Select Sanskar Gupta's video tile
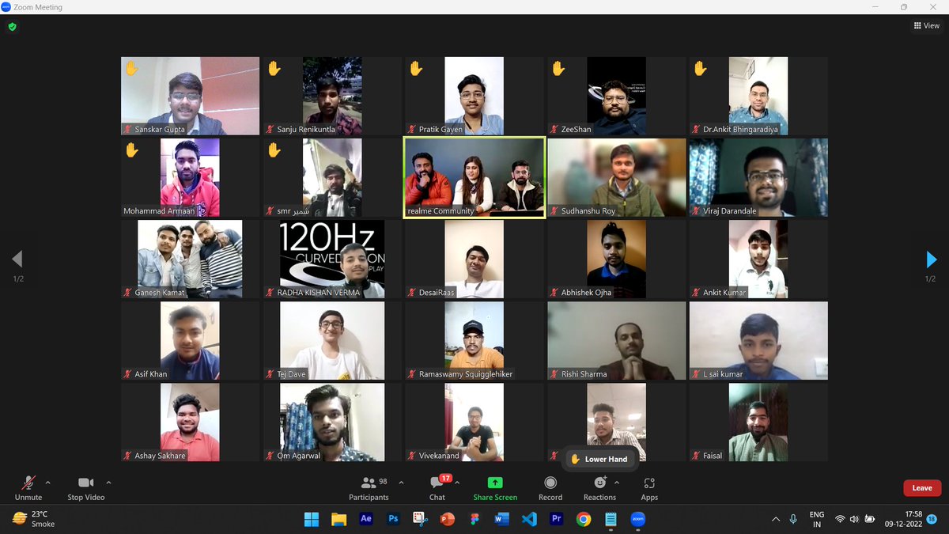The width and height of the screenshot is (949, 534). point(190,96)
